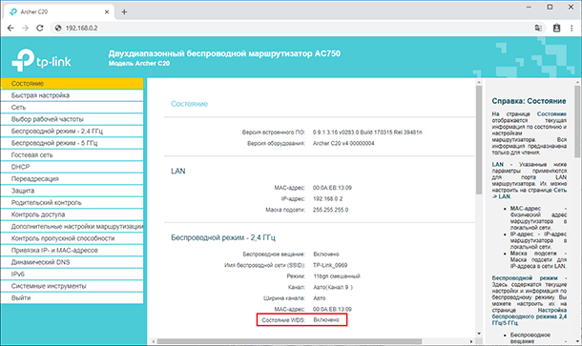Open Гостевая сеть menu item
The height and width of the screenshot is (346, 582).
[x=72, y=154]
